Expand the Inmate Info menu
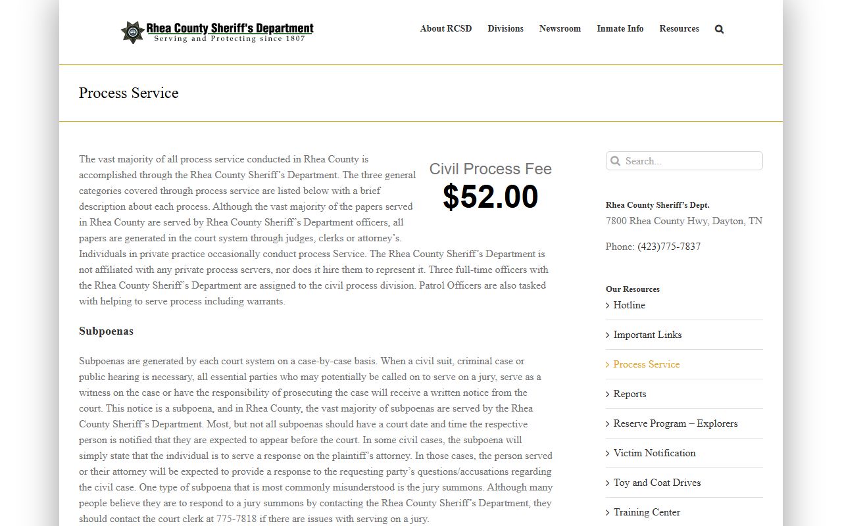842x526 pixels. 620,29
